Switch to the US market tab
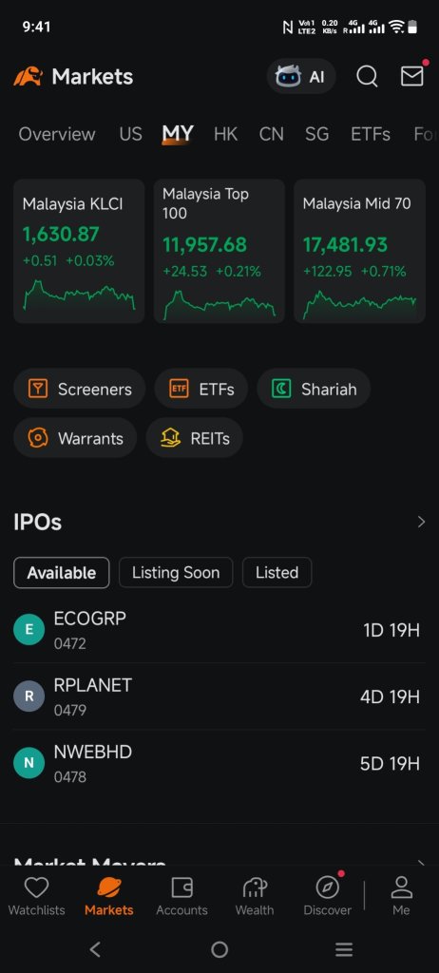The height and width of the screenshot is (973, 439). click(130, 134)
